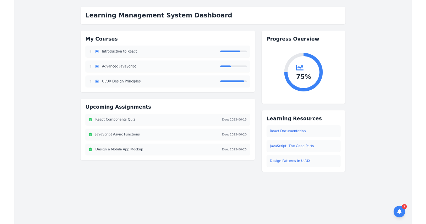This screenshot has width=426, height=224.
Task: Select the React Components Quiz row
Action: [168, 119]
